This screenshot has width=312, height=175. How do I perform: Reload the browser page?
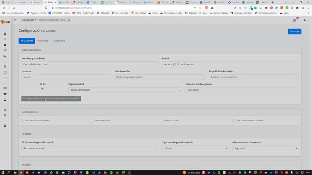coord(14,8)
